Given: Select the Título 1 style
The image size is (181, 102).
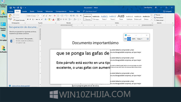Looking at the screenshot, I should pos(104,18).
